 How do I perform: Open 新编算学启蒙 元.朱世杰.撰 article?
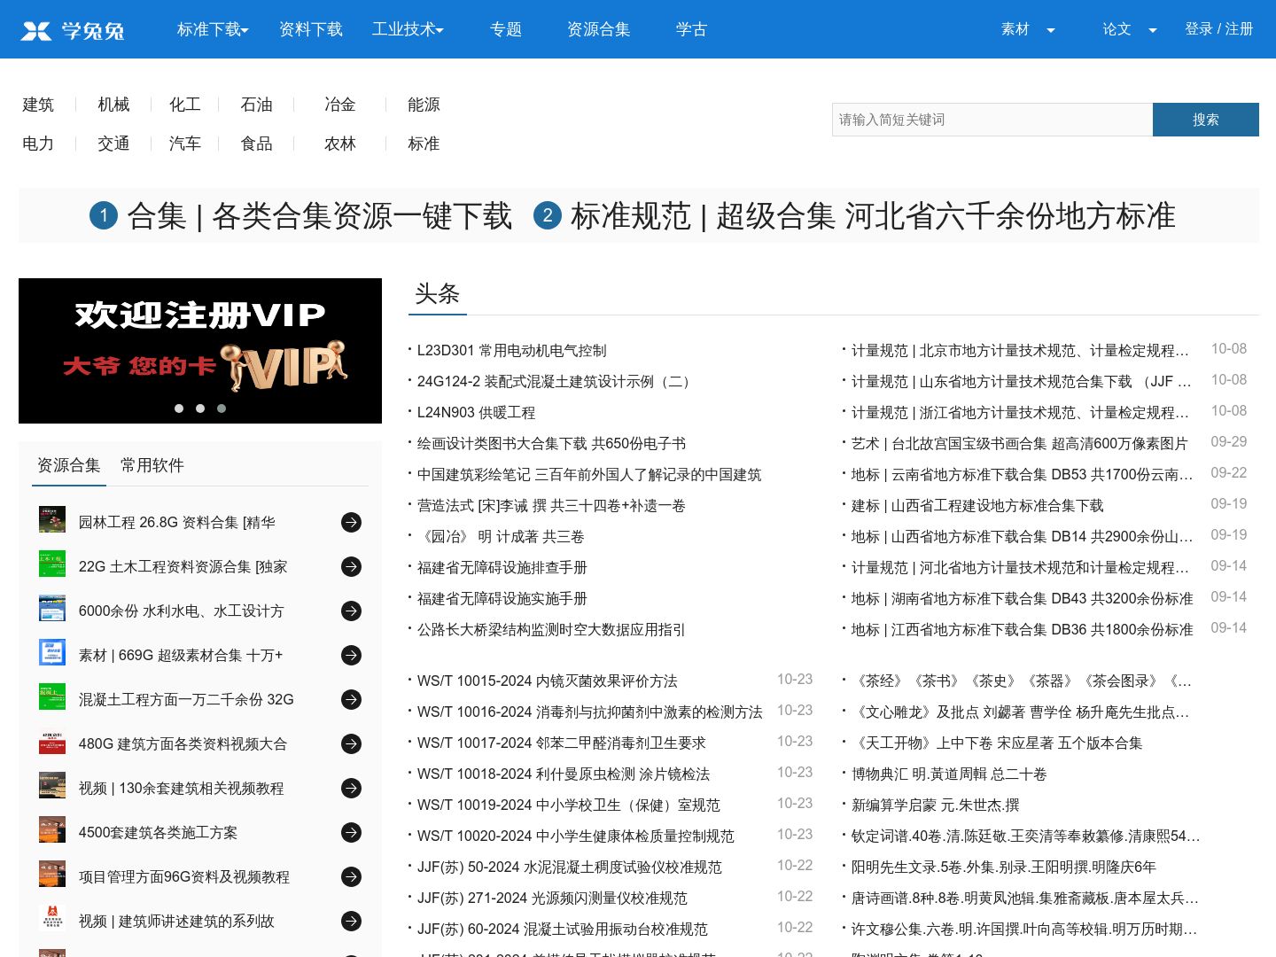coord(936,805)
